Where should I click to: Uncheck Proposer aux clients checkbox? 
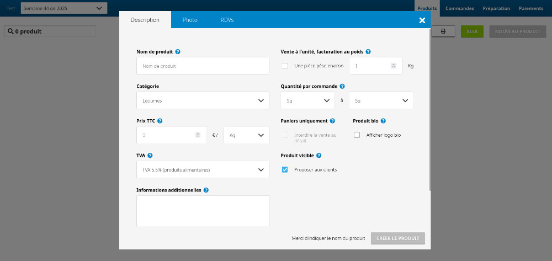(x=285, y=169)
